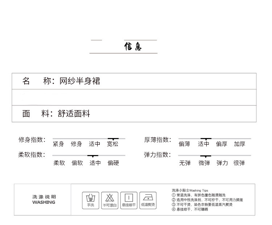Select 紧身 on the 修身指数 scale
Image resolution: width=272 pixels, height=225 pixels.
(58, 144)
